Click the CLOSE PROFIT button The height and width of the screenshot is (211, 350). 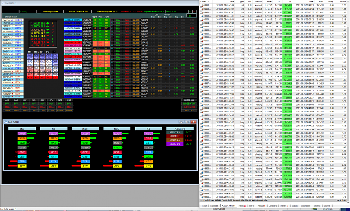[x=189, y=104]
